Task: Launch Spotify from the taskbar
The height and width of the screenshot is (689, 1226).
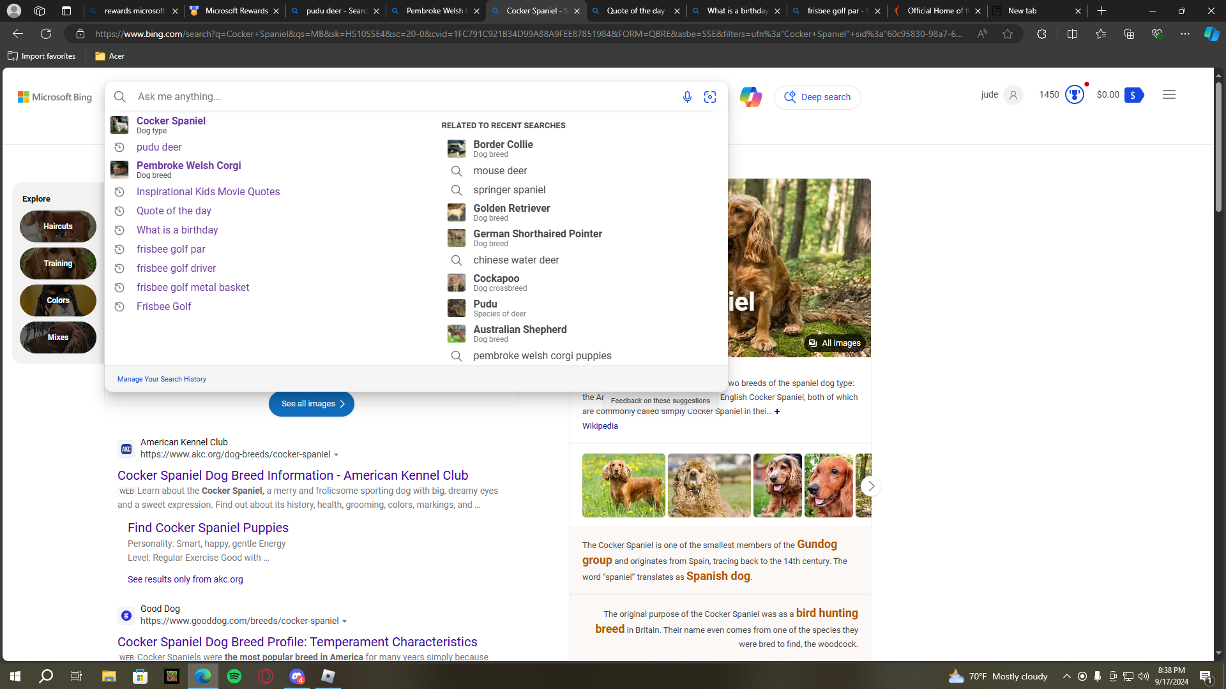Action: (234, 676)
